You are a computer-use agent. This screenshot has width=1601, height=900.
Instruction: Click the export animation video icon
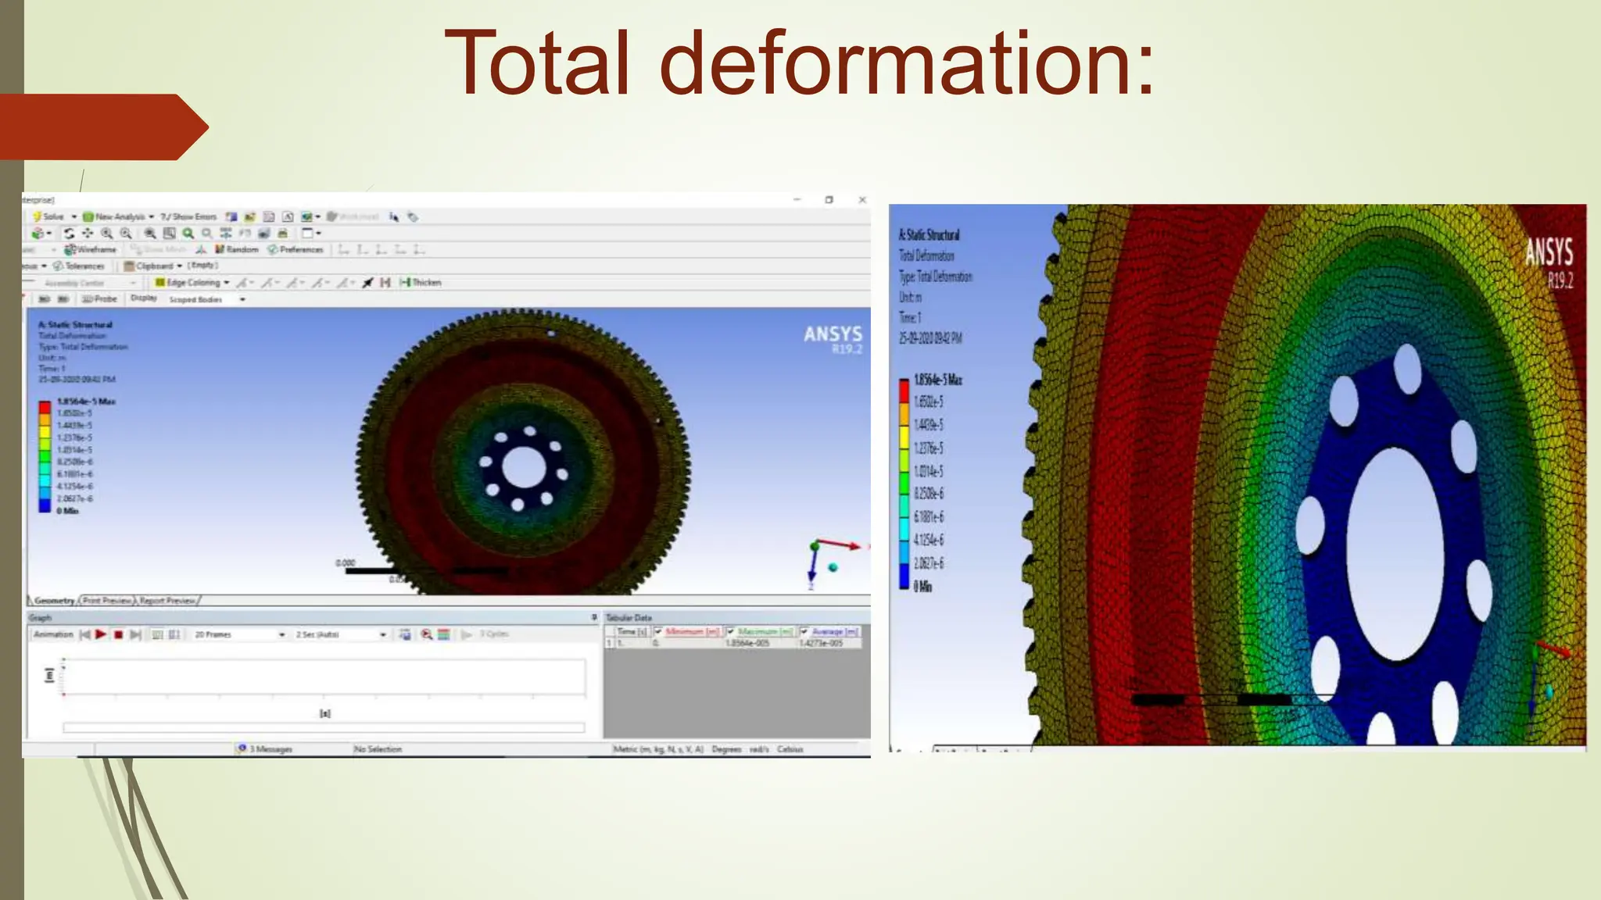point(404,634)
